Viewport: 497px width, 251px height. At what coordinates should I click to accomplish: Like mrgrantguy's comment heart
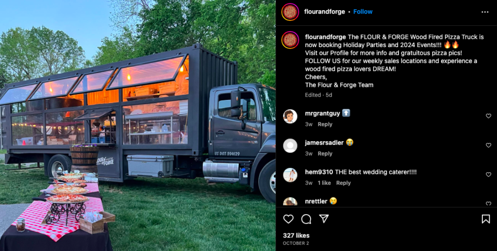[x=488, y=116]
